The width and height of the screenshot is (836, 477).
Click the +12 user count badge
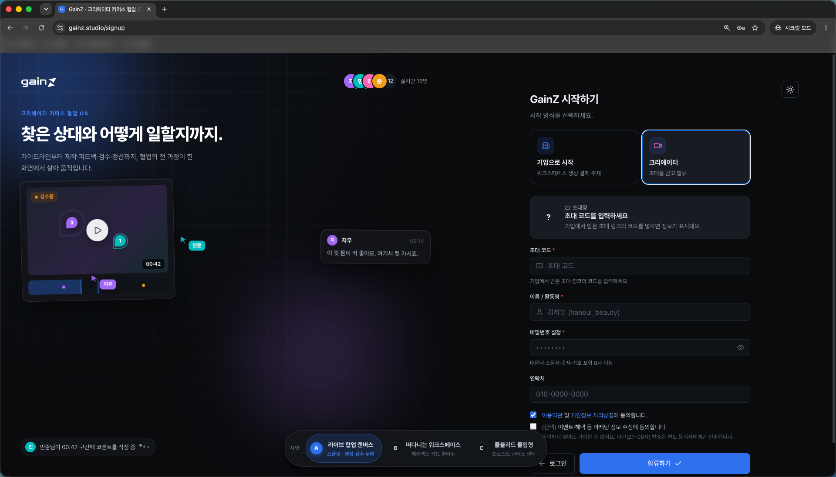[x=391, y=81]
